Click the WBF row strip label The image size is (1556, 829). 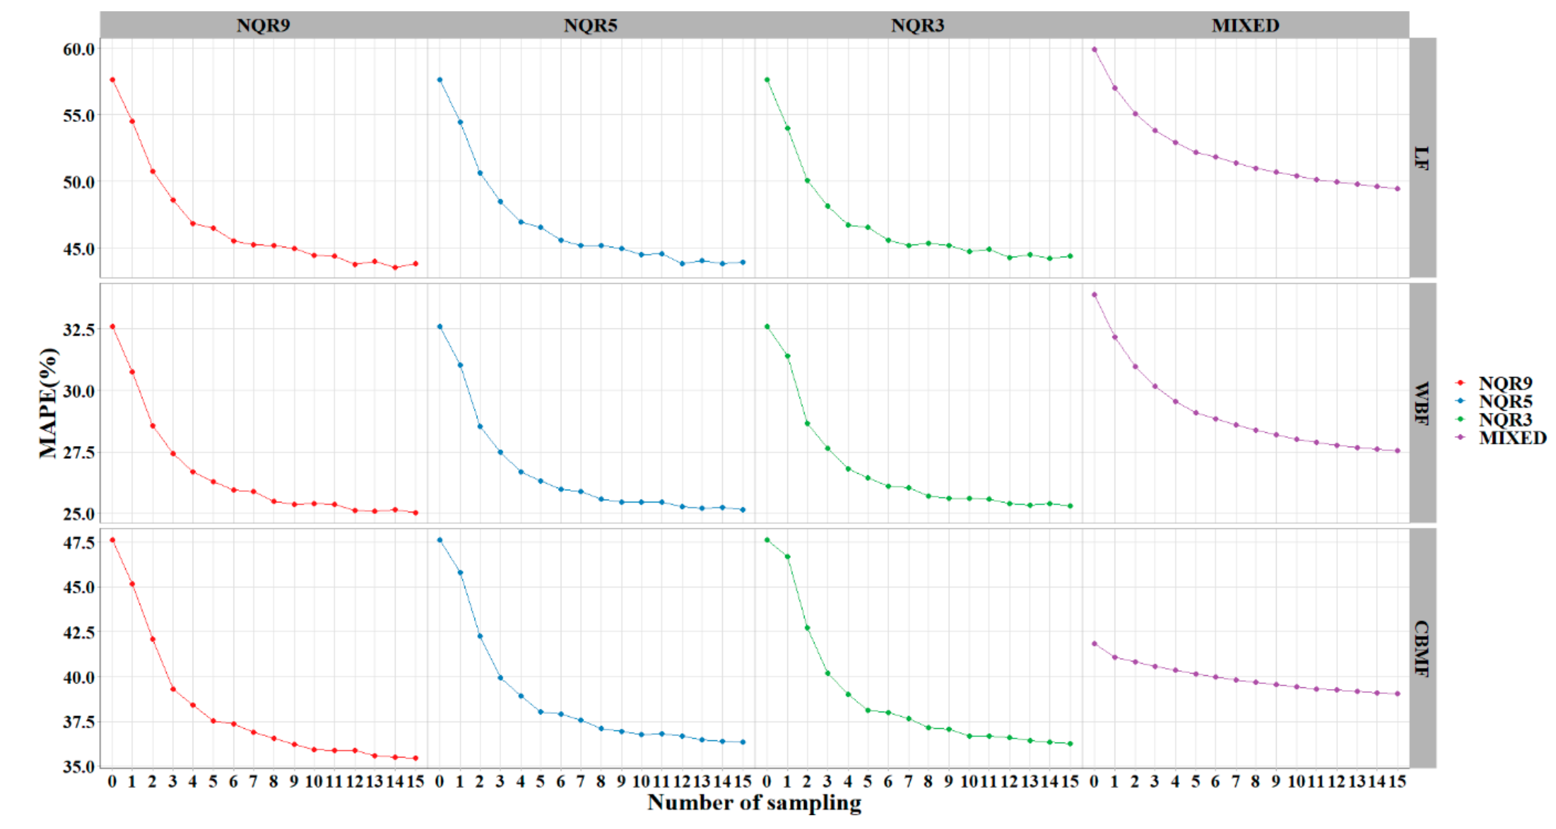point(1422,403)
